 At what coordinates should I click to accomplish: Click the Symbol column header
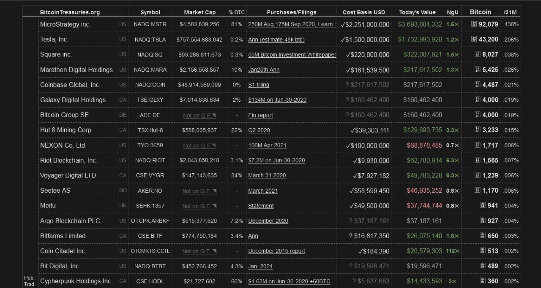click(x=150, y=12)
